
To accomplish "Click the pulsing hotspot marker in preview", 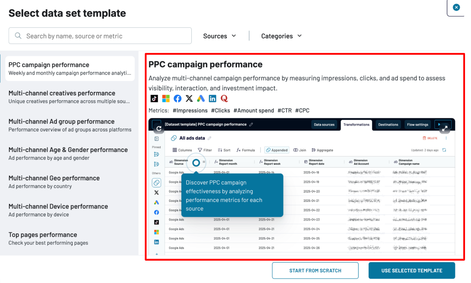I will 196,163.
